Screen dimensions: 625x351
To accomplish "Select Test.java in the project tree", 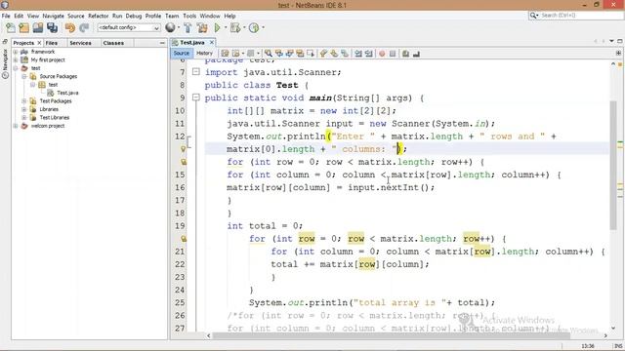I will coord(67,93).
